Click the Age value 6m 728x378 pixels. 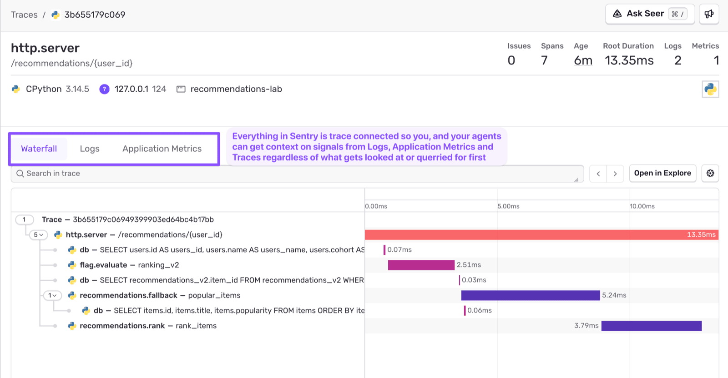click(x=583, y=60)
